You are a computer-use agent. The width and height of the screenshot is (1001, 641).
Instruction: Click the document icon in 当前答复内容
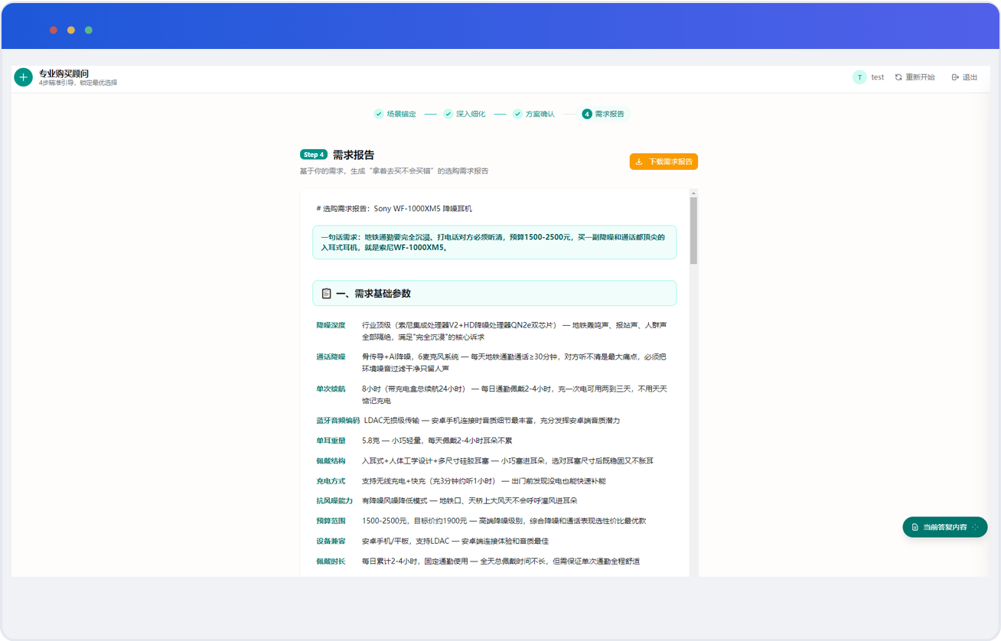click(915, 527)
